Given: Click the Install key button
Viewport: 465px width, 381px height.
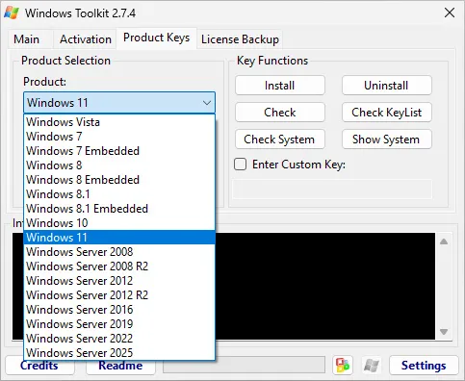Looking at the screenshot, I should [x=280, y=86].
